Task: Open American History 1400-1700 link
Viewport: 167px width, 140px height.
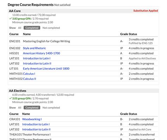Action: (x=42, y=53)
